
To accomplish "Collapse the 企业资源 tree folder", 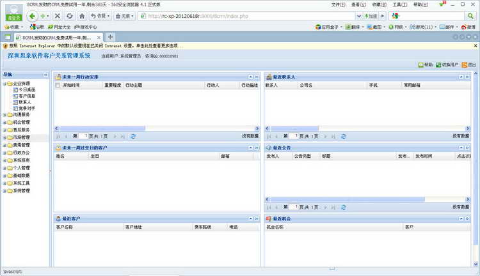I will 4,84.
